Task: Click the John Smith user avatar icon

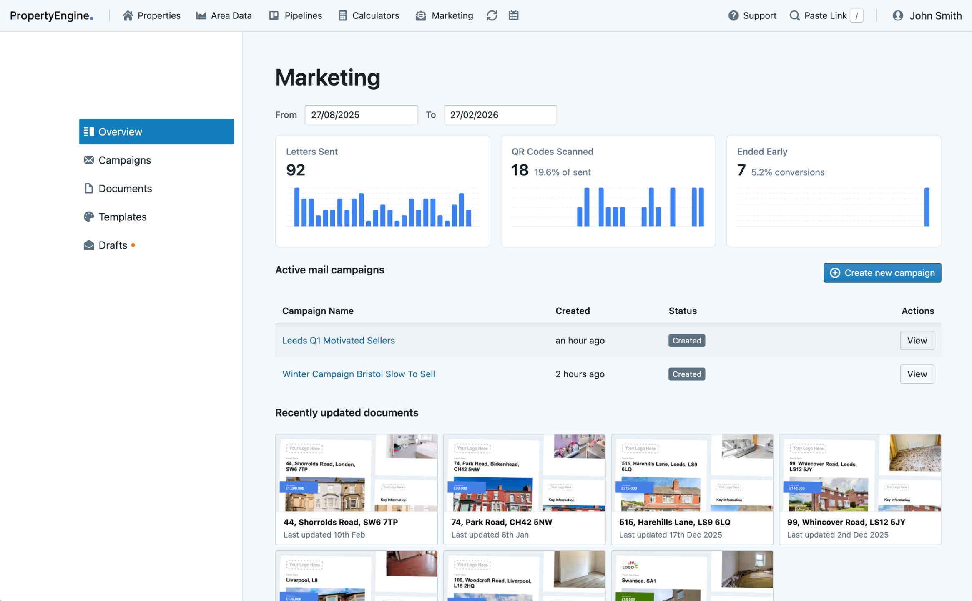Action: click(x=897, y=15)
